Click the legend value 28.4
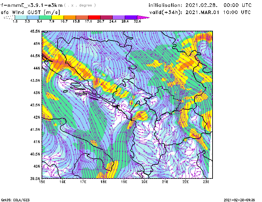 point(125,21)
